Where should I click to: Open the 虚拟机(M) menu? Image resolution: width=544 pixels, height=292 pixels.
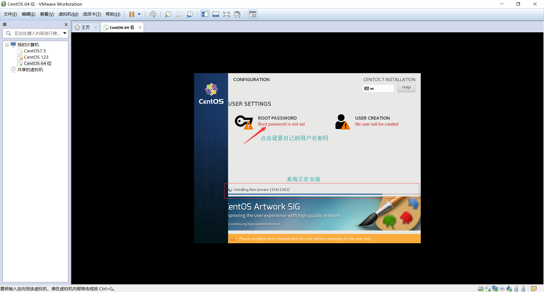pyautogui.click(x=69, y=14)
